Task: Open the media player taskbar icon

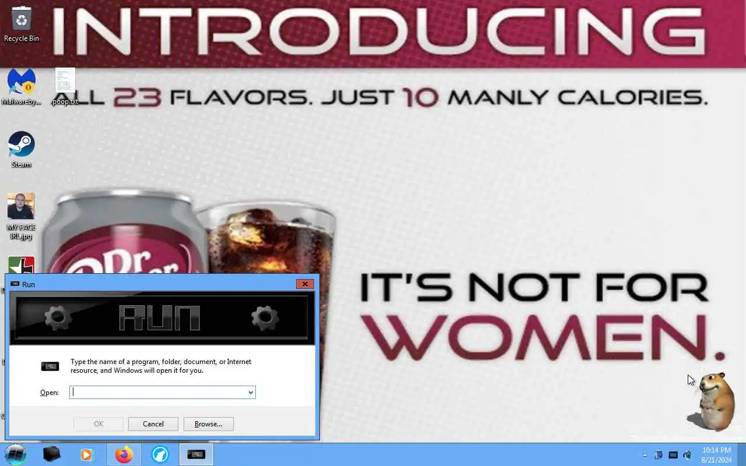Action: coord(87,454)
